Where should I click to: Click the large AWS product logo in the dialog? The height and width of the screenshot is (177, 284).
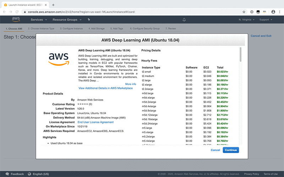pos(59,59)
